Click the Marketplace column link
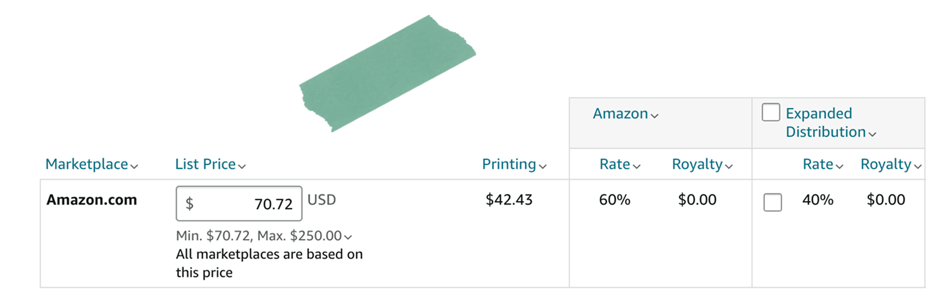Viewport: 952px width, 303px height. [x=87, y=164]
